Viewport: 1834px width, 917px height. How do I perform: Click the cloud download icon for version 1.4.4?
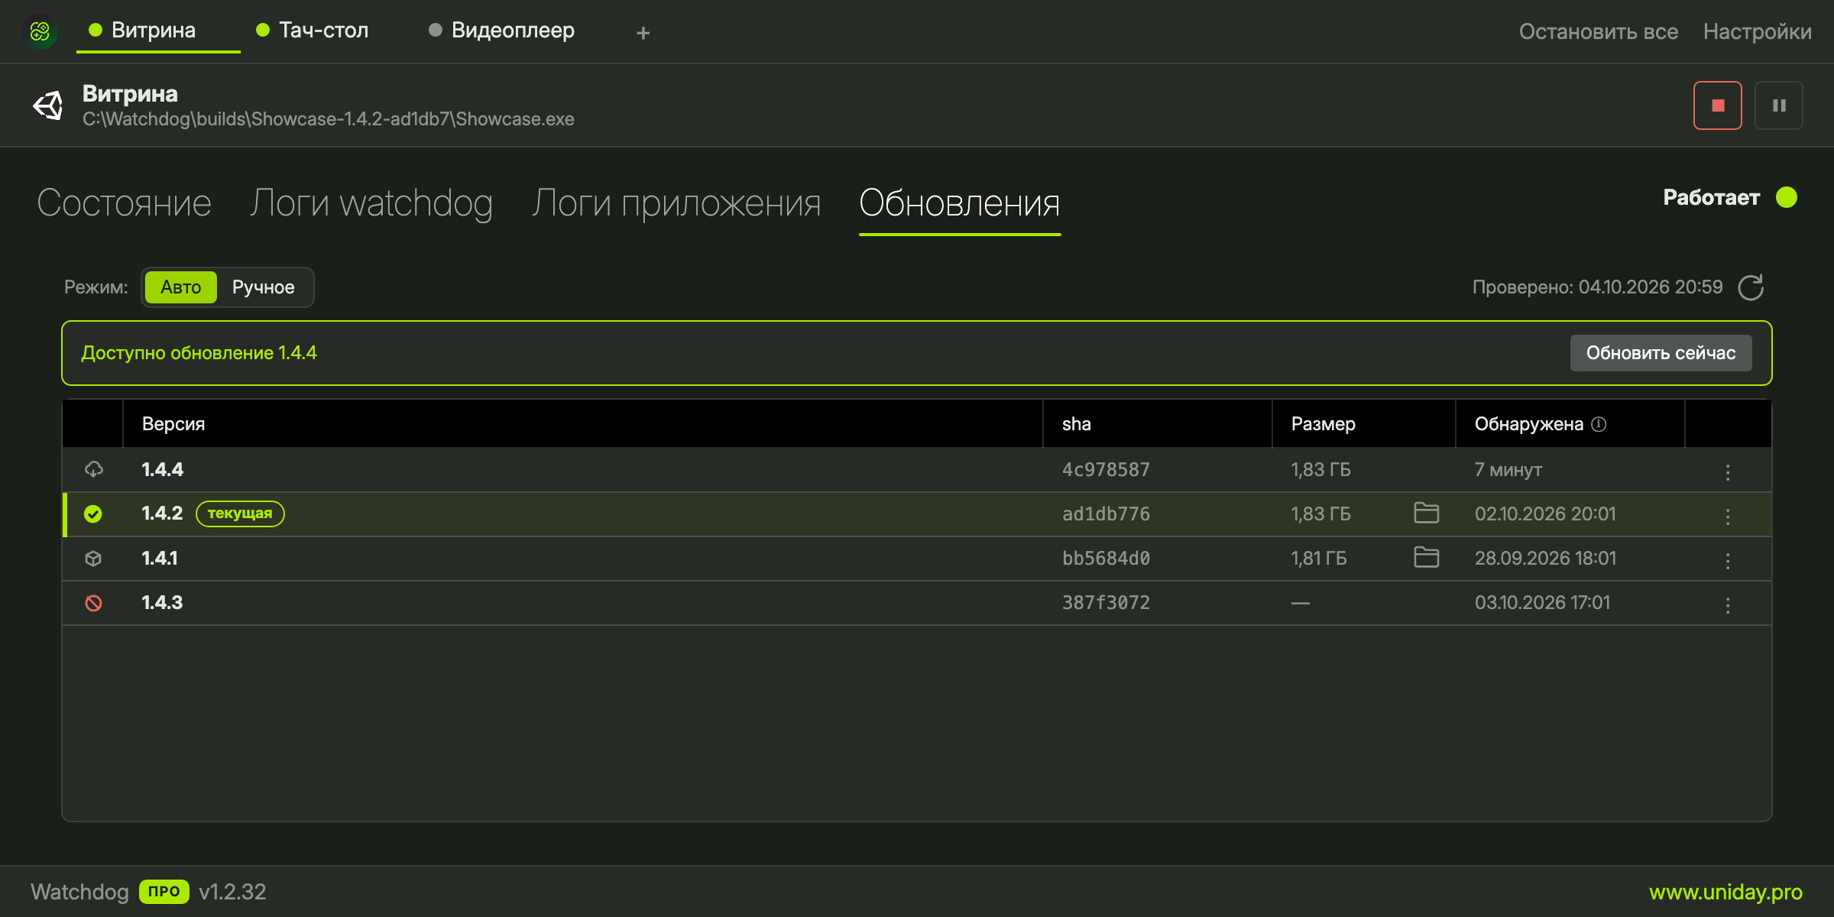pyautogui.click(x=93, y=469)
